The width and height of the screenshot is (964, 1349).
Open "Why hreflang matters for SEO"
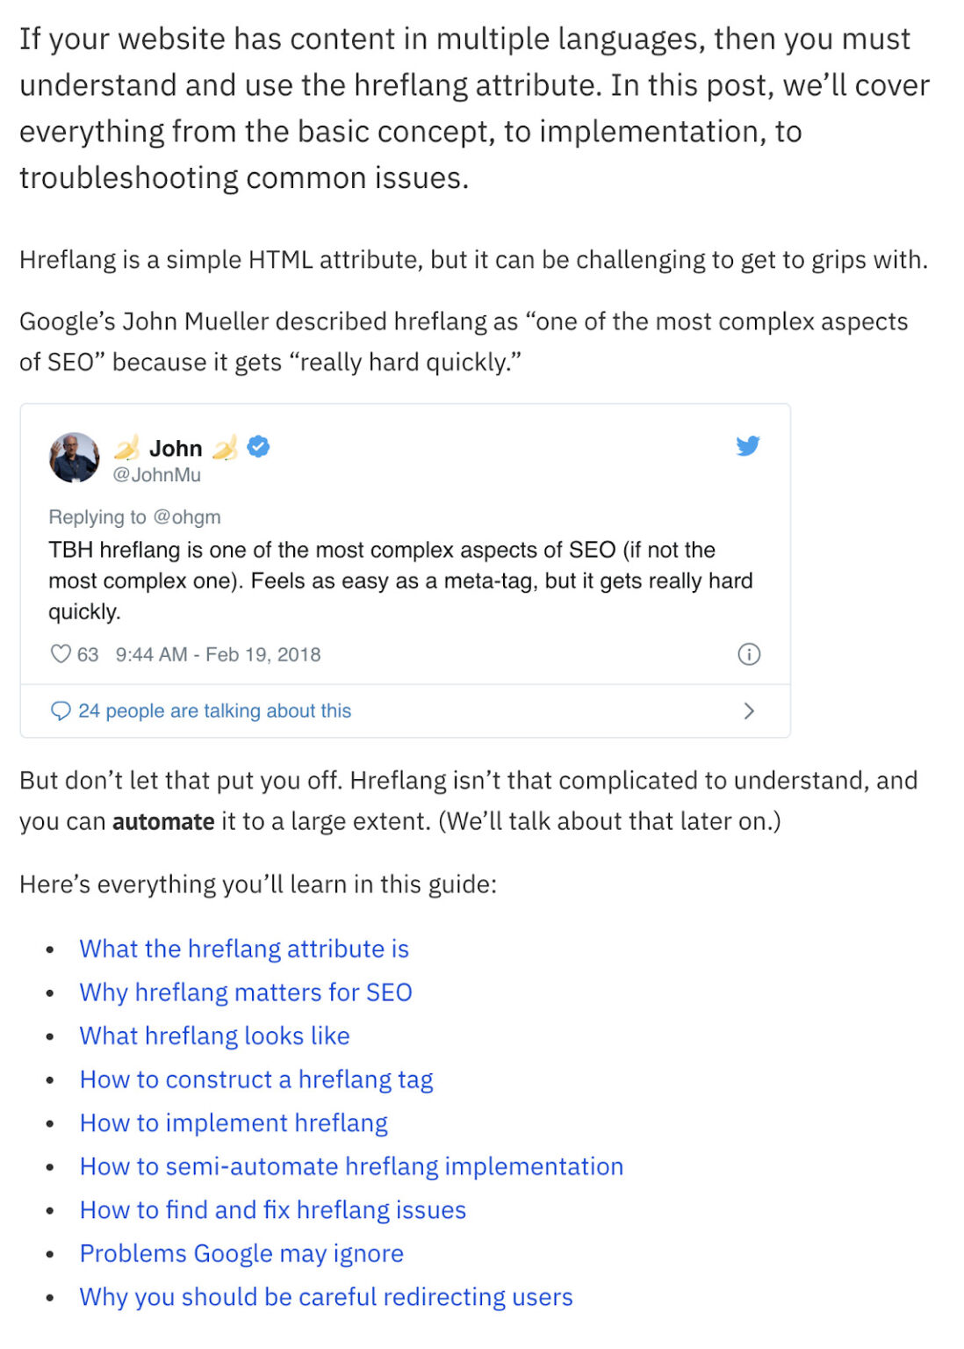point(246,992)
